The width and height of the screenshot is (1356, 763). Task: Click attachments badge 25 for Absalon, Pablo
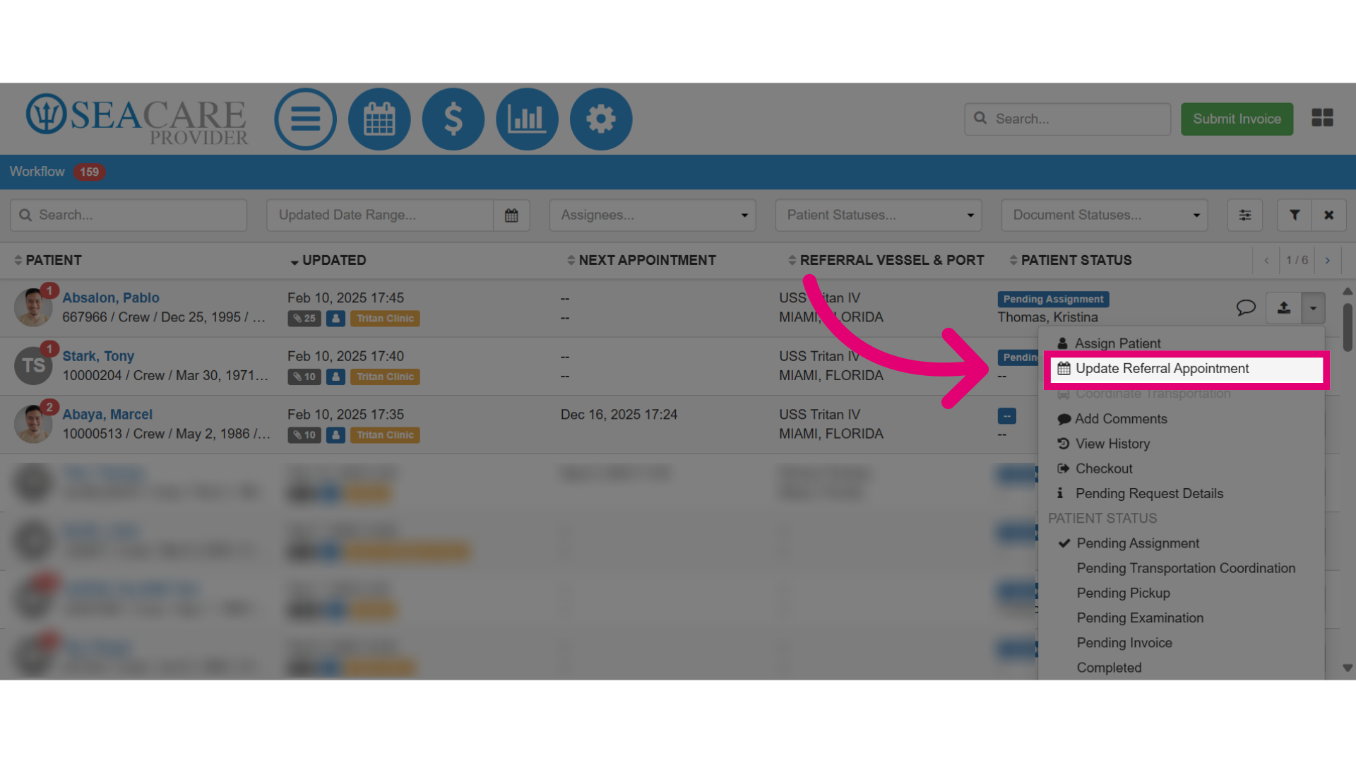click(x=304, y=319)
